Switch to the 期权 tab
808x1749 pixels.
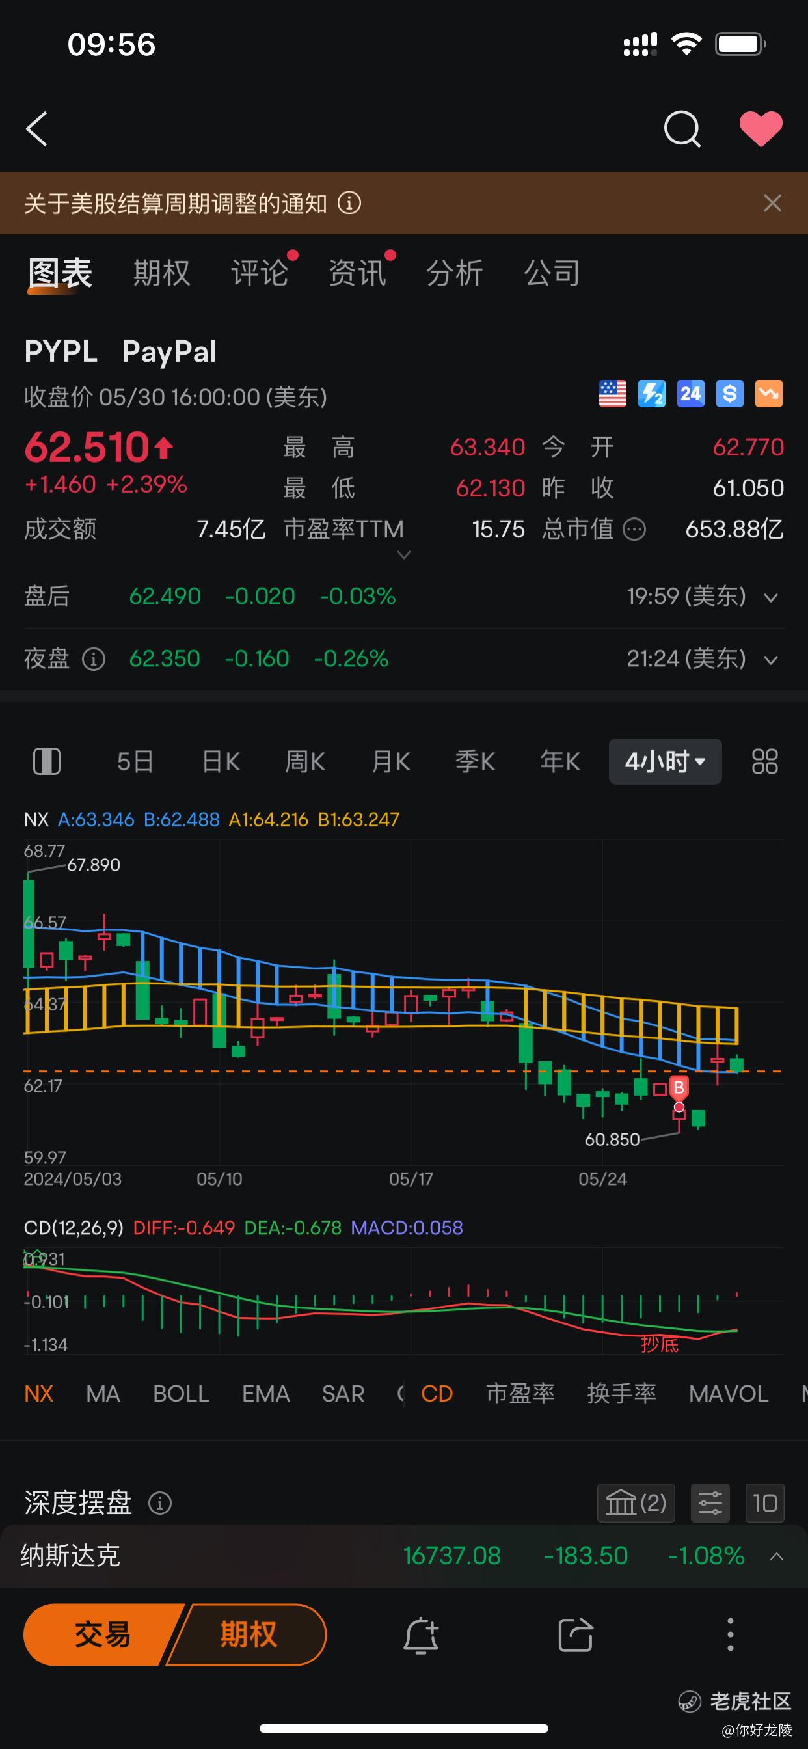[x=161, y=273]
